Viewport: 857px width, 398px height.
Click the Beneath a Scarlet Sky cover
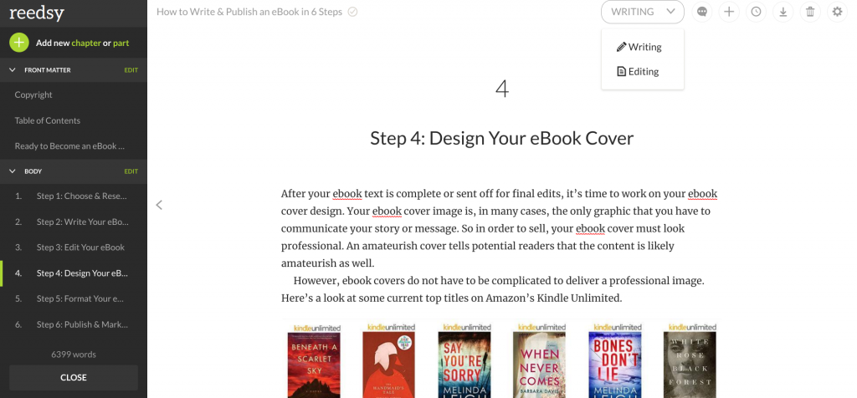[314, 365]
